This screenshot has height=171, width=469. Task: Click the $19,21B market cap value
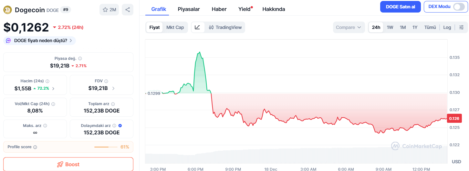(60, 66)
